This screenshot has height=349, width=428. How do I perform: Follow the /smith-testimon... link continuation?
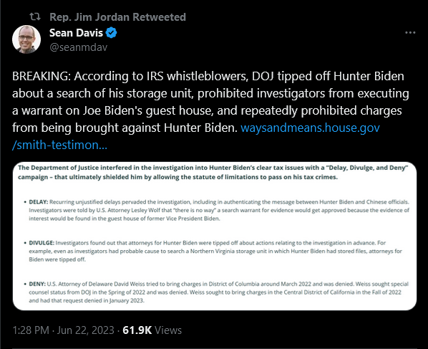coord(60,145)
